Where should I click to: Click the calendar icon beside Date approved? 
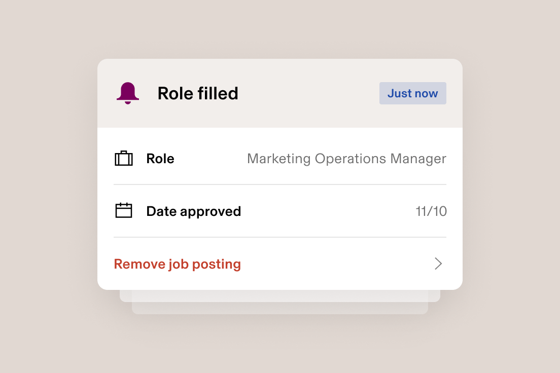124,211
